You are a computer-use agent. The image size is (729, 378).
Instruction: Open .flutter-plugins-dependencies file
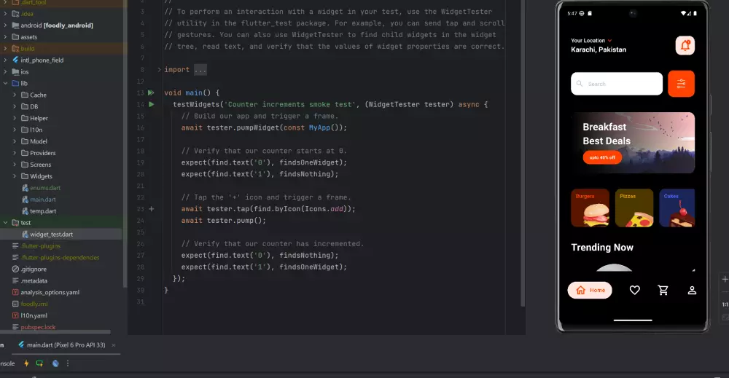click(x=60, y=257)
